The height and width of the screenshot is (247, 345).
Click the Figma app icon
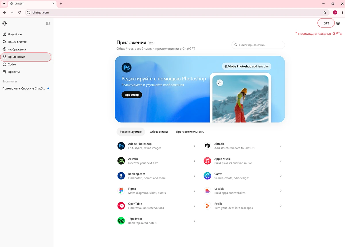pos(121,191)
